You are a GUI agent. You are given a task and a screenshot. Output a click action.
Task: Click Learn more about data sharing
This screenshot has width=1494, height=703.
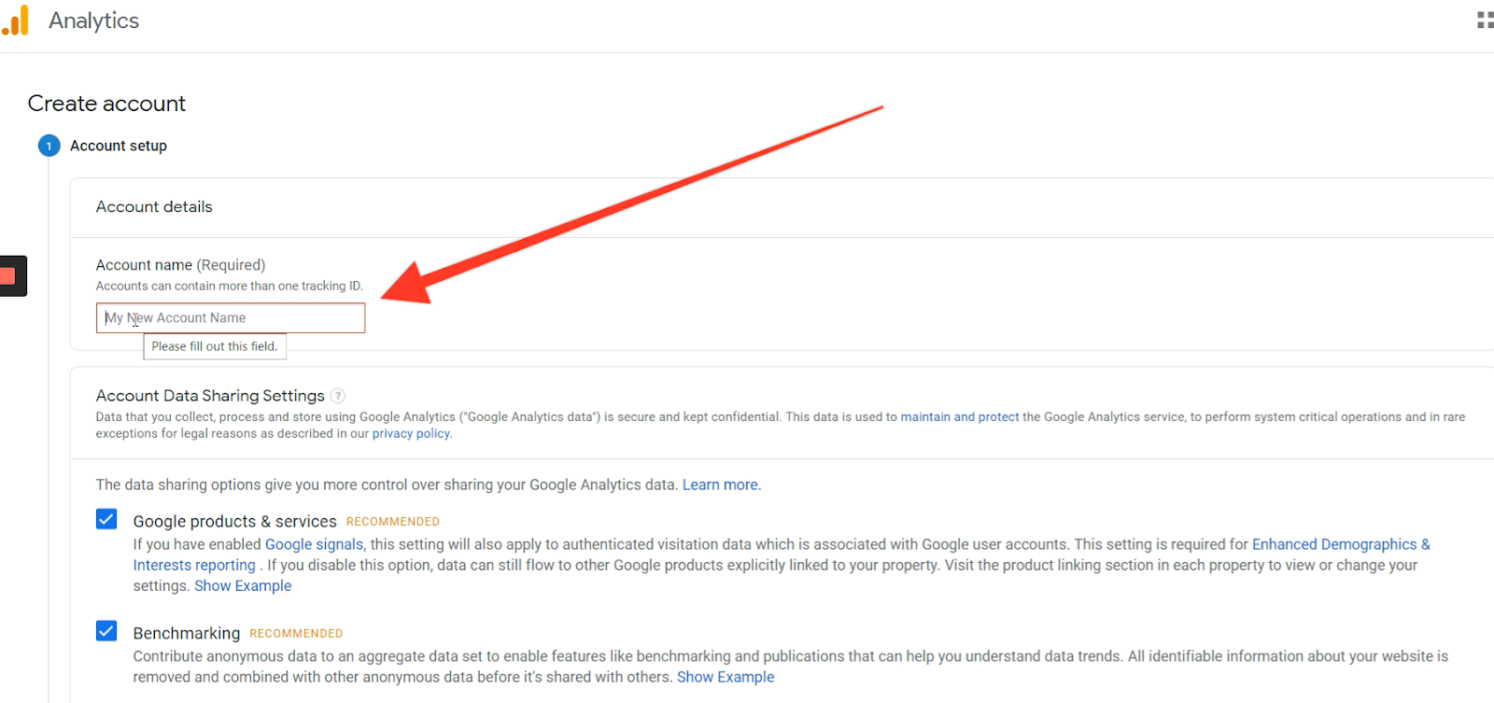click(x=720, y=485)
